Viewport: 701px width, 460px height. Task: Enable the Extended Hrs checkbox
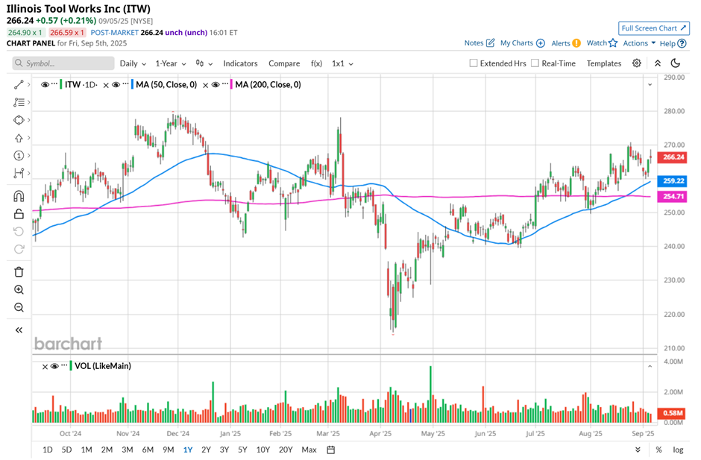(x=474, y=63)
